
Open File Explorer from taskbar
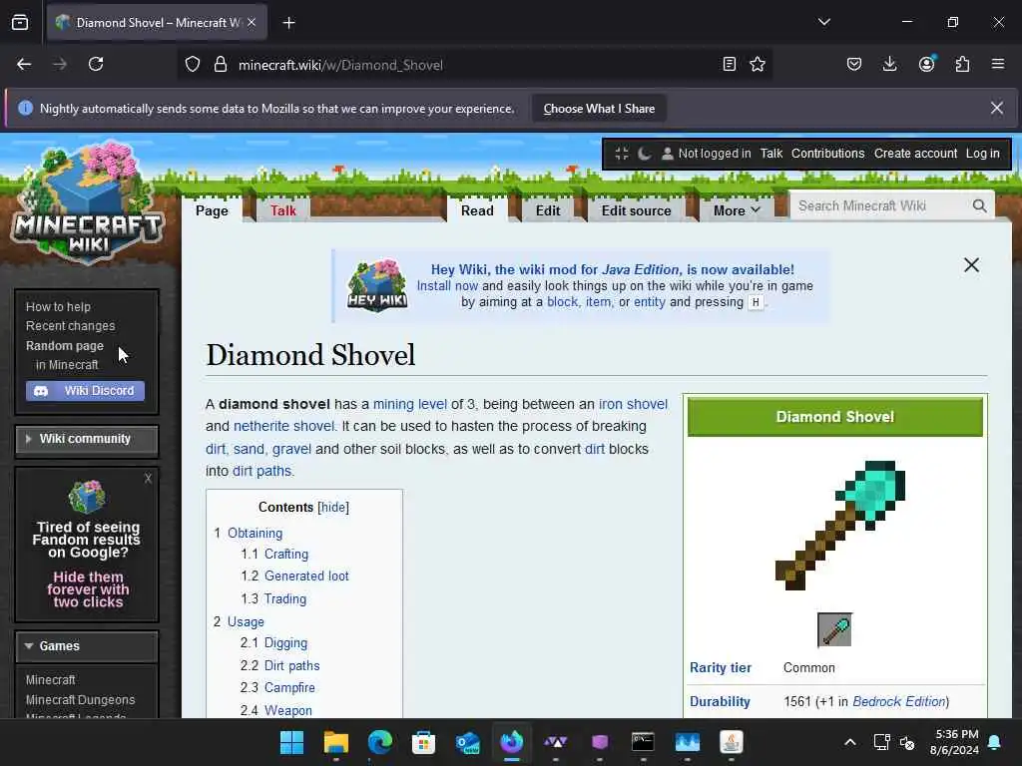[335, 742]
